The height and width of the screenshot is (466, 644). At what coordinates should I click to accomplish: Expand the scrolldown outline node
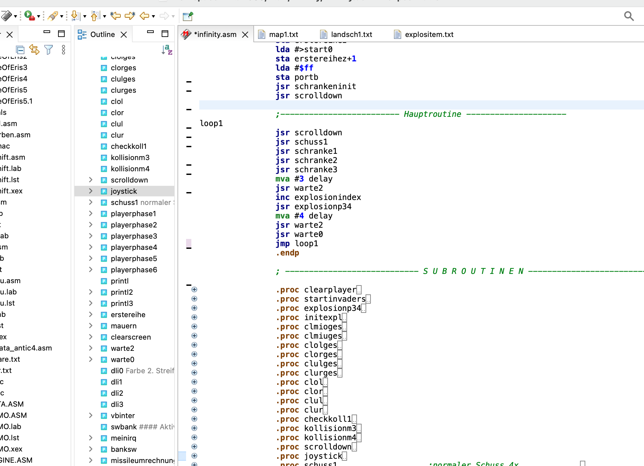pyautogui.click(x=91, y=180)
